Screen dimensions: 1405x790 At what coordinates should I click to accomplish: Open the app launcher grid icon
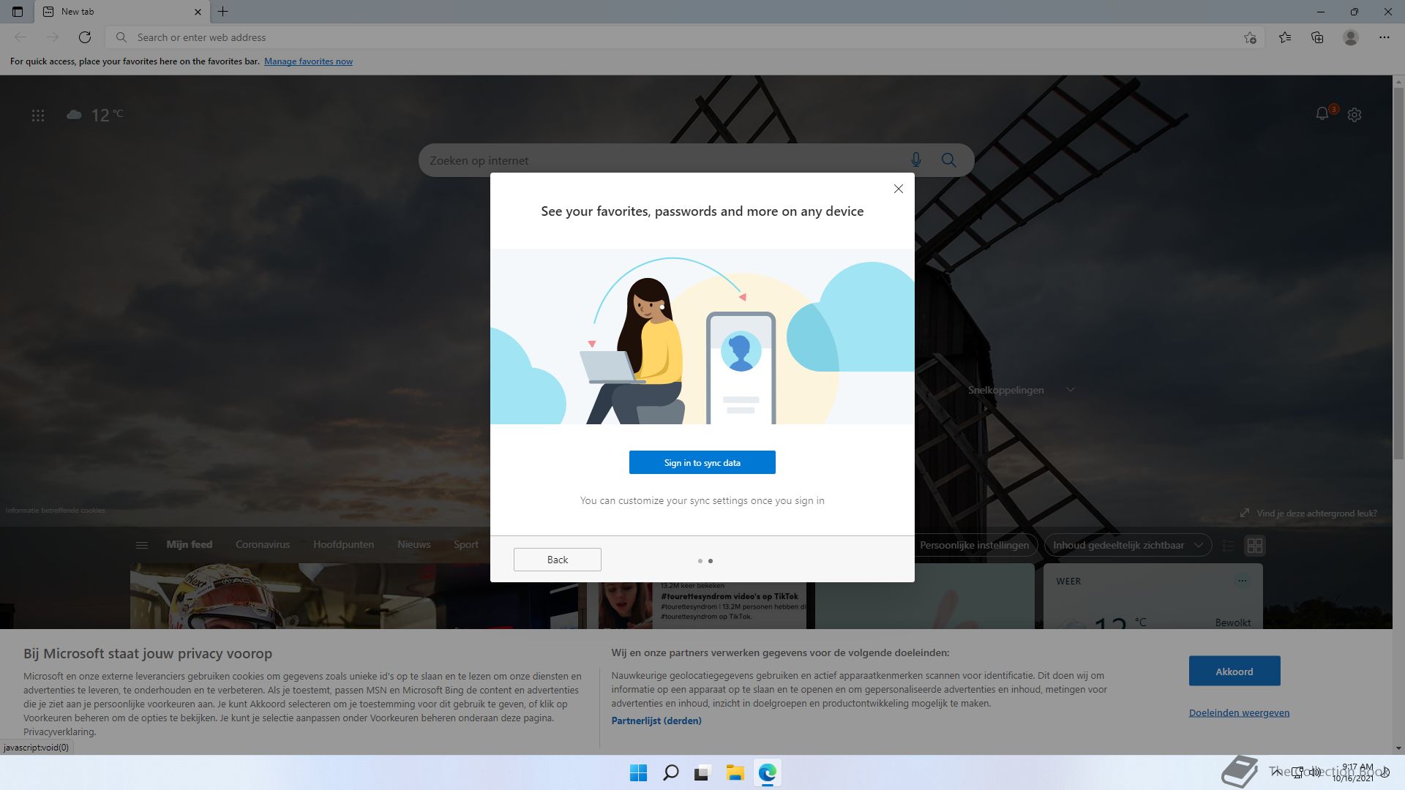(x=38, y=116)
